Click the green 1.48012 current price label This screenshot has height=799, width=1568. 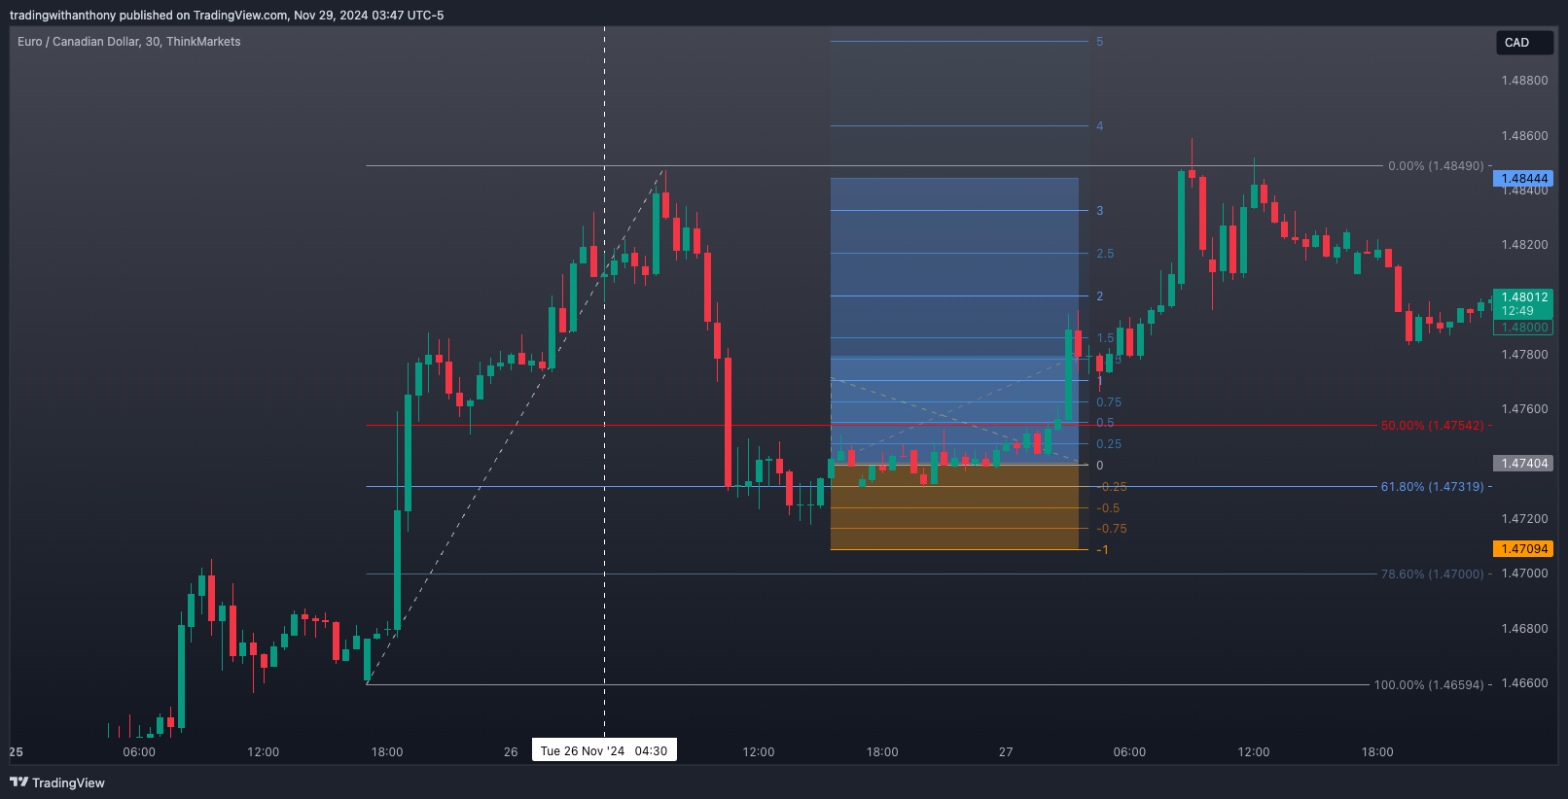(1523, 304)
